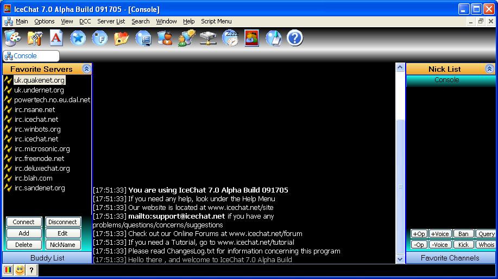Click the Disconnect button
Image resolution: width=498 pixels, height=279 pixels.
(x=62, y=222)
